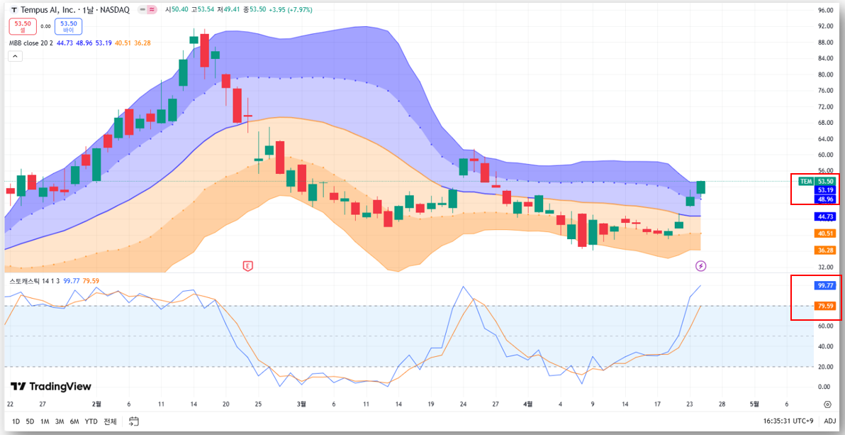Select the 1M time range
Image resolution: width=845 pixels, height=435 pixels.
pos(45,421)
